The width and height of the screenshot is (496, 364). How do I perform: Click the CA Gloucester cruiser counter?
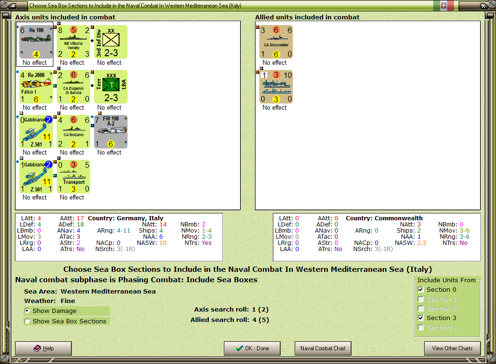pyautogui.click(x=276, y=42)
